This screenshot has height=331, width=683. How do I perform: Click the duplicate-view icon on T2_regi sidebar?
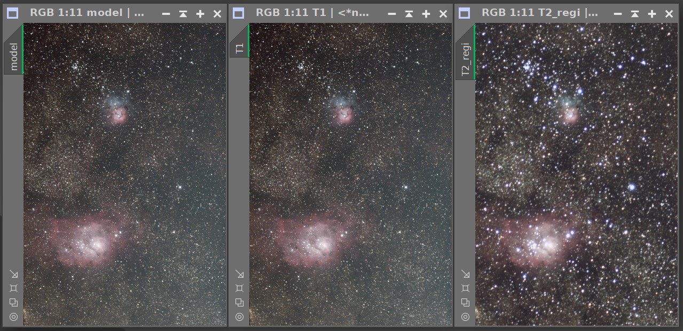click(x=466, y=302)
